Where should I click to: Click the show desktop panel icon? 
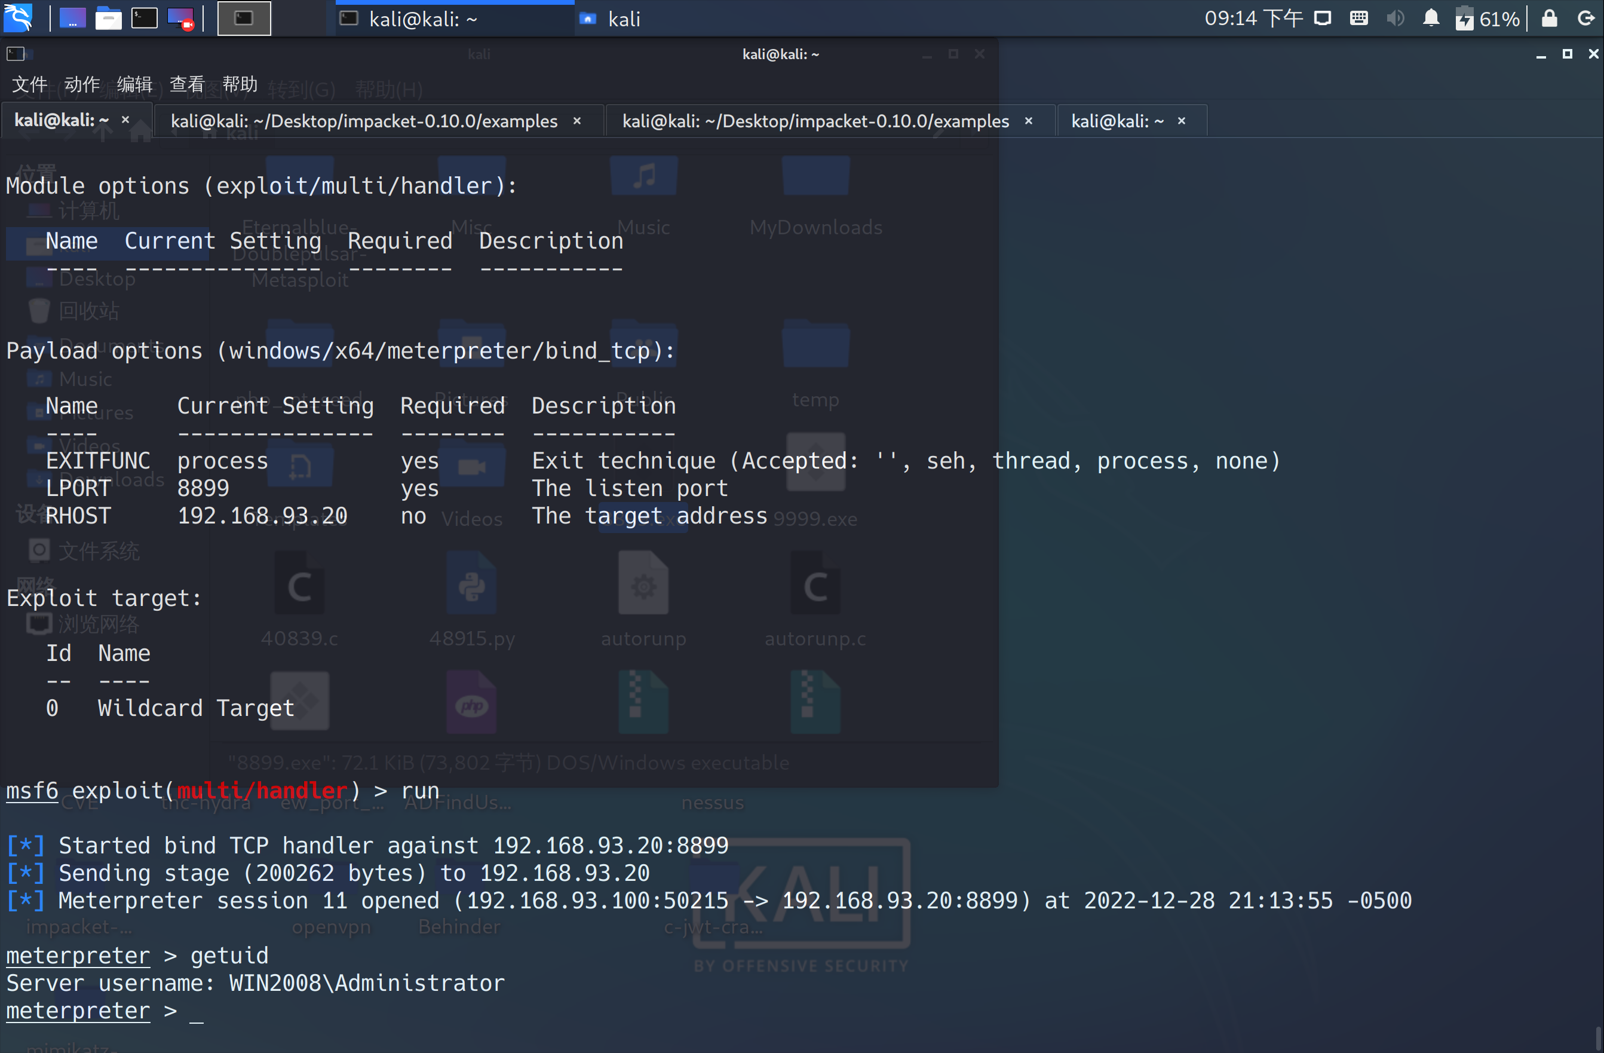point(72,18)
